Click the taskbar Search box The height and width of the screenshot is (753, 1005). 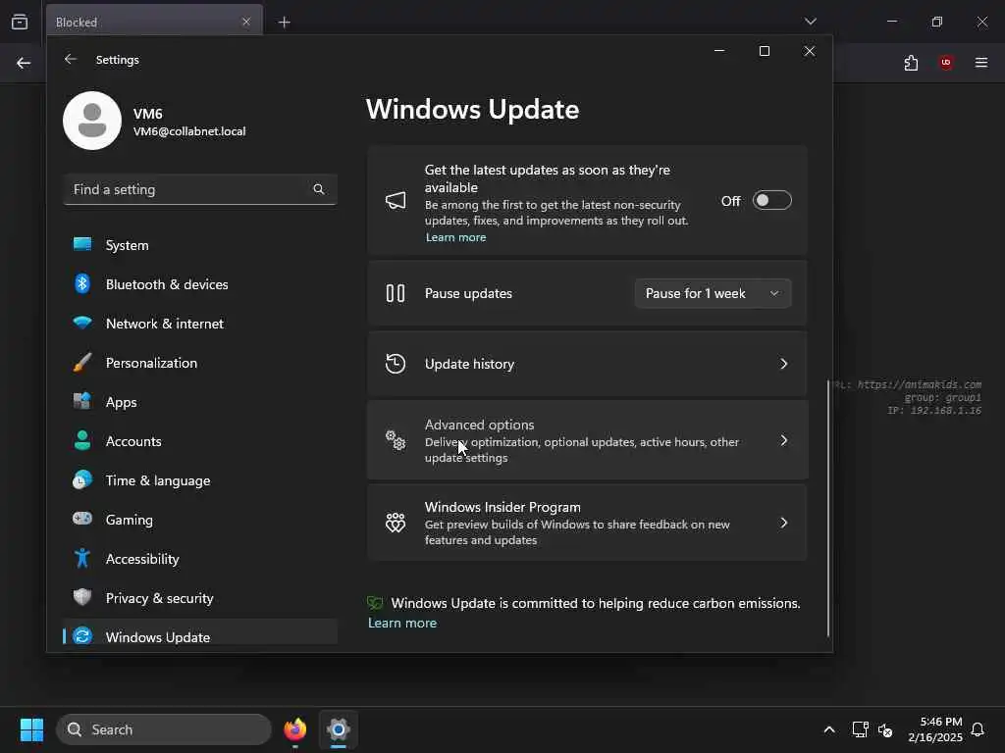click(164, 729)
